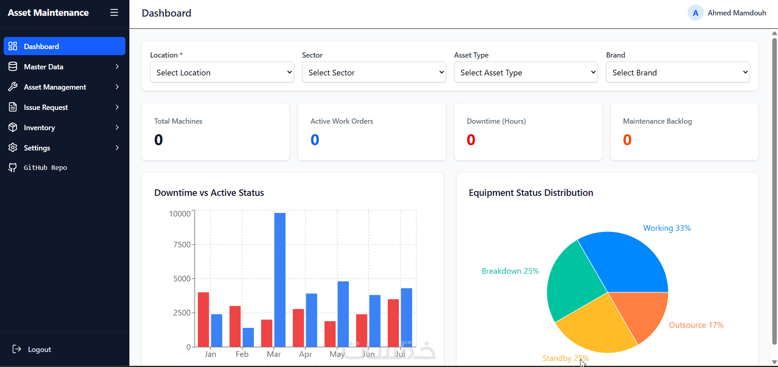Image resolution: width=778 pixels, height=367 pixels.
Task: Open the Asset Management menu item
Action: [x=64, y=87]
